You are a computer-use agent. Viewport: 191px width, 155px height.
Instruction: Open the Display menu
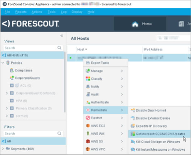77,12
